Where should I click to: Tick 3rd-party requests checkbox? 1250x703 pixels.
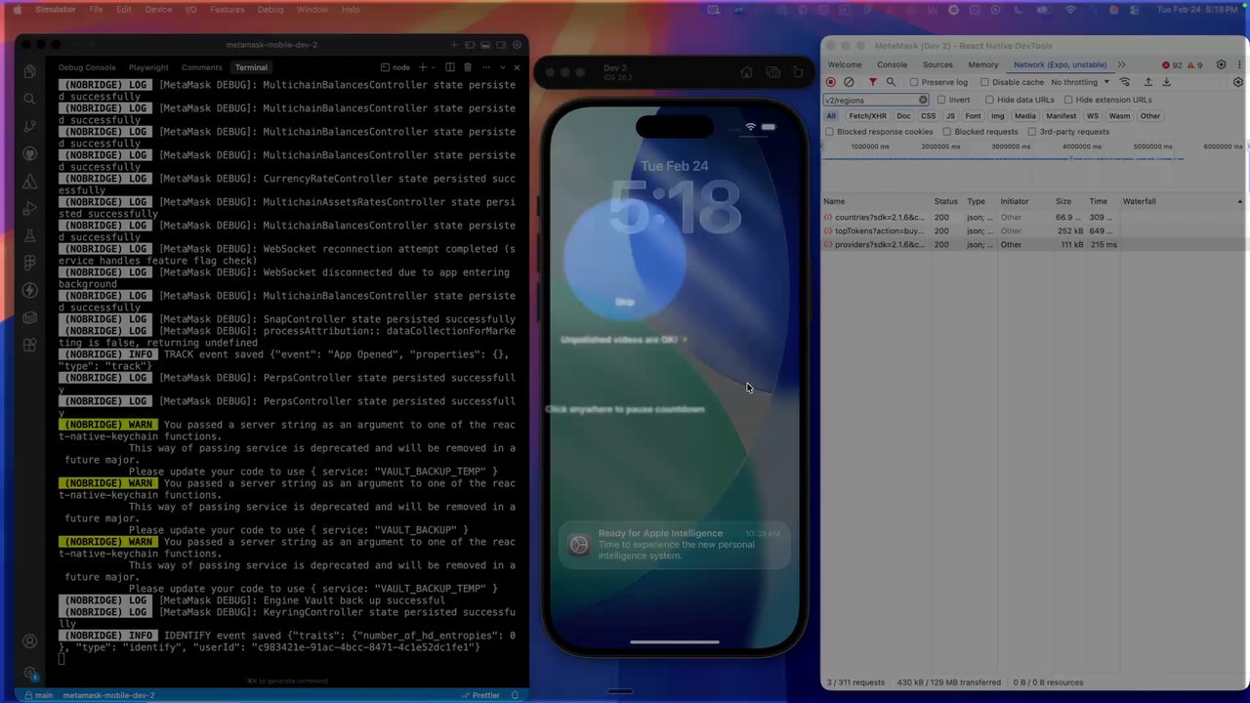pyautogui.click(x=1032, y=132)
